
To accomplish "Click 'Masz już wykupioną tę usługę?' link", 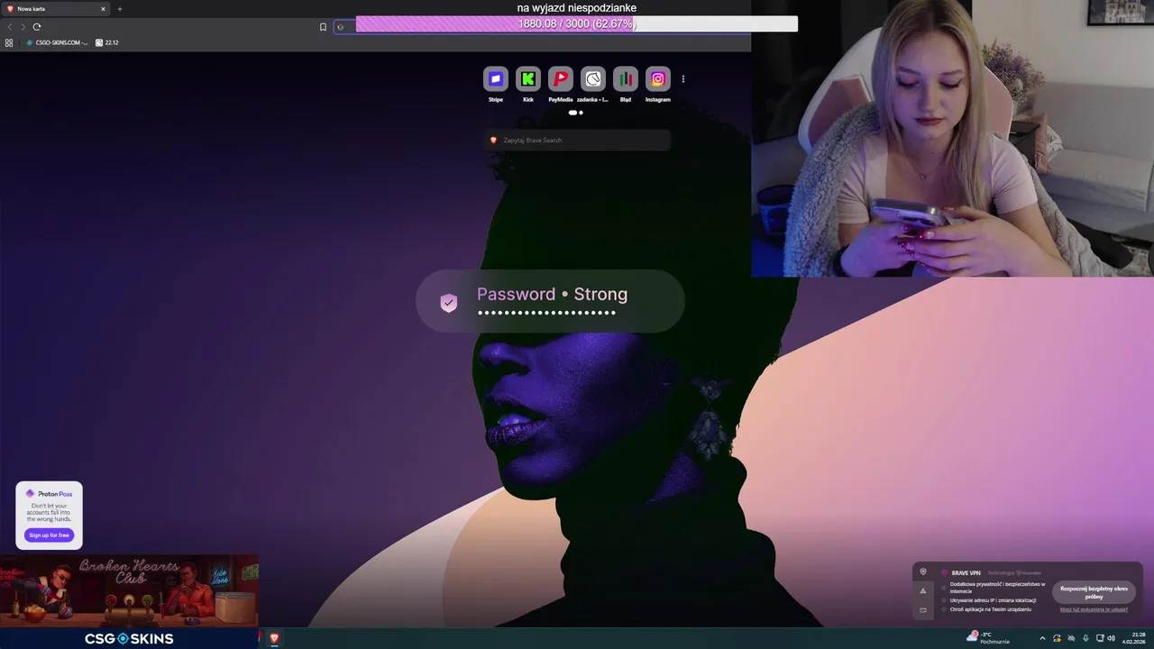I will click(1094, 609).
